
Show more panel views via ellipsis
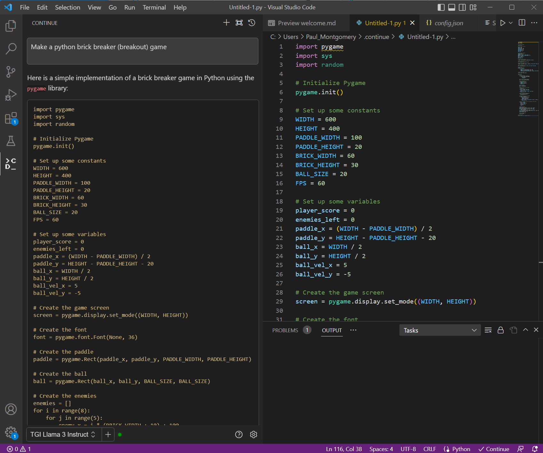click(x=353, y=330)
